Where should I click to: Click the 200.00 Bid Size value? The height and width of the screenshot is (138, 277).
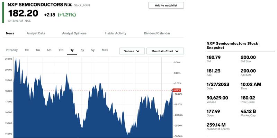tap(248, 57)
